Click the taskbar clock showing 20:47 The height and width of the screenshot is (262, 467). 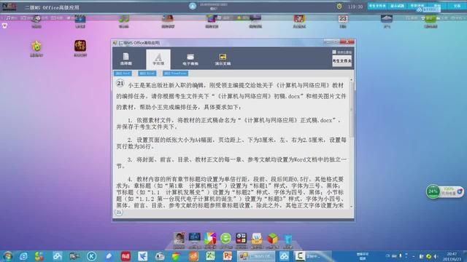[x=452, y=256]
